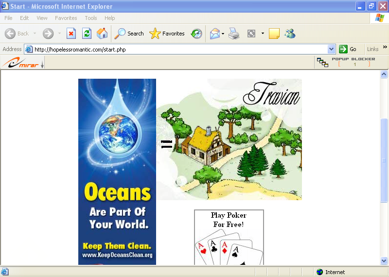Open the Search pane
The image size is (389, 277).
coord(129,34)
